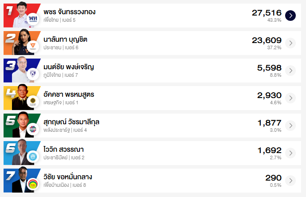Expand details for นาลันทา บุญชิต
Image resolution: width=306 pixels, height=197 pixels.
(290, 43)
